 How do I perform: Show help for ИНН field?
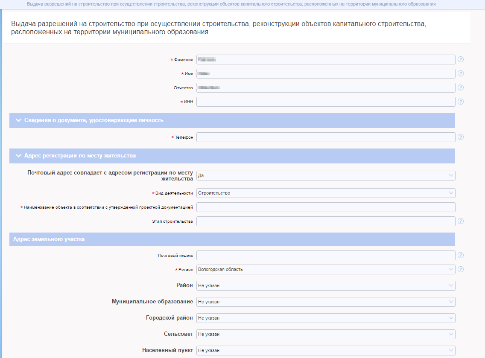click(x=461, y=102)
